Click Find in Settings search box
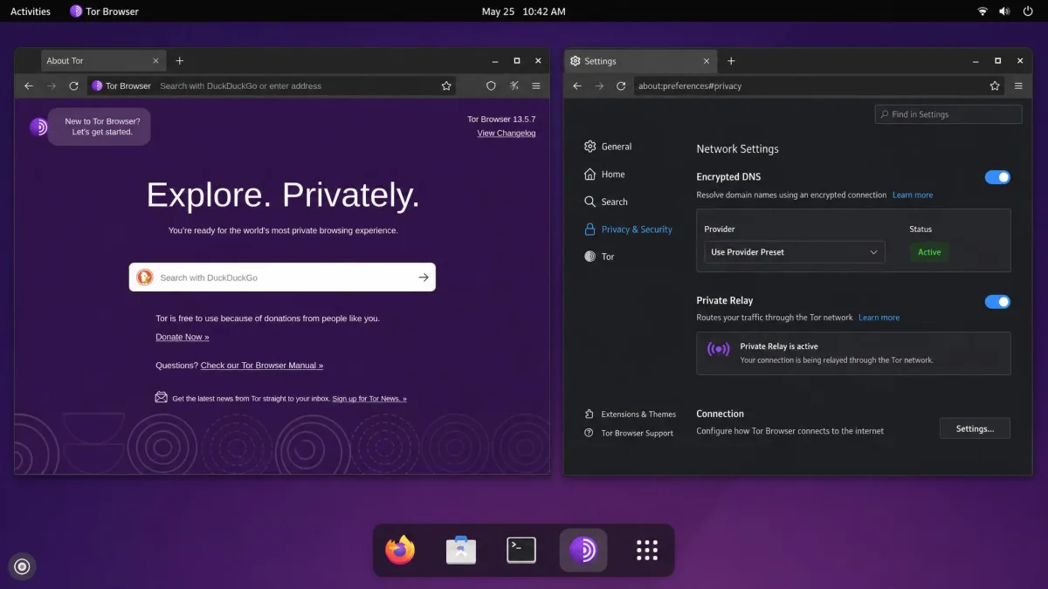The width and height of the screenshot is (1048, 589). point(948,114)
